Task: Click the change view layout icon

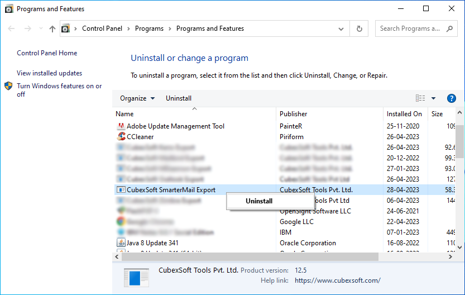Action: click(420, 98)
